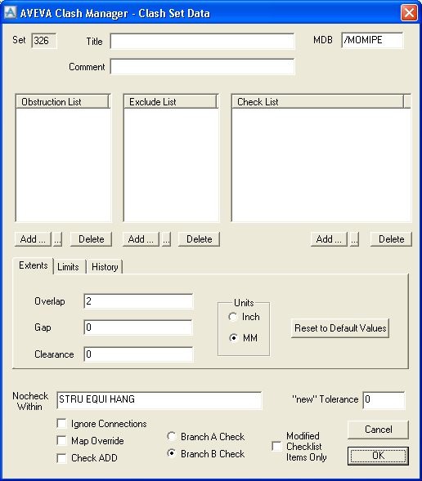
Task: Open browse ellipsis next to Check List Add
Action: tap(354, 239)
